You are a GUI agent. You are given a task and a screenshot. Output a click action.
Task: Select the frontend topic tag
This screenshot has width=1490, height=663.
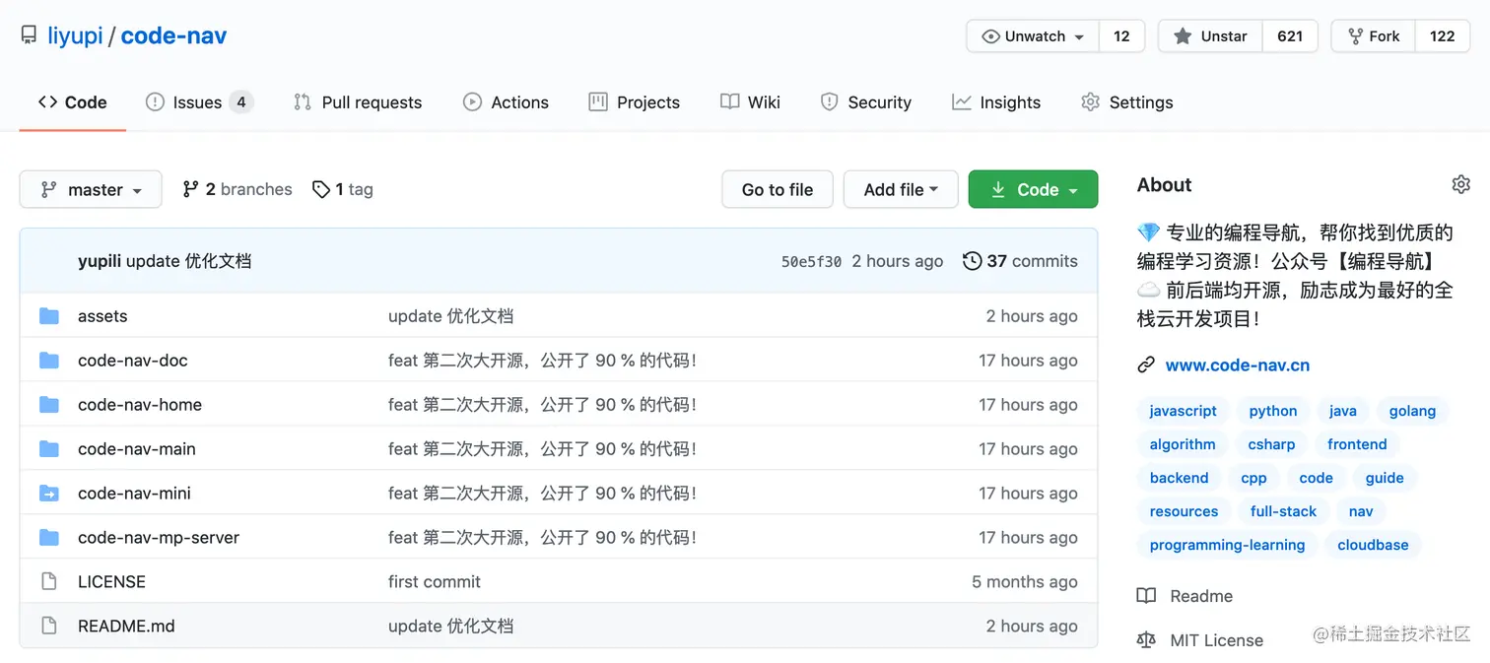point(1357,444)
